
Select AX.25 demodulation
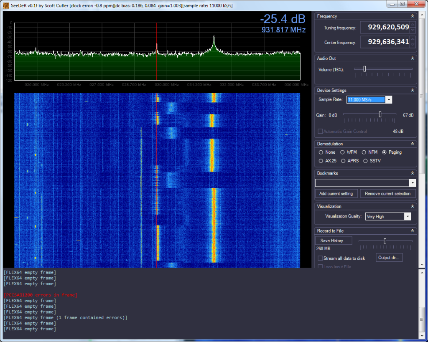click(321, 161)
